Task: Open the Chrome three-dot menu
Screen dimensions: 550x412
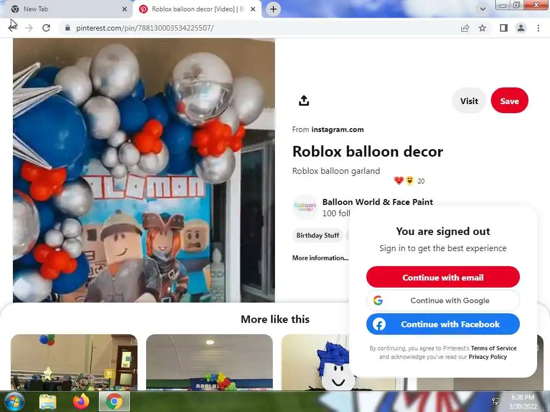Action: (538, 28)
